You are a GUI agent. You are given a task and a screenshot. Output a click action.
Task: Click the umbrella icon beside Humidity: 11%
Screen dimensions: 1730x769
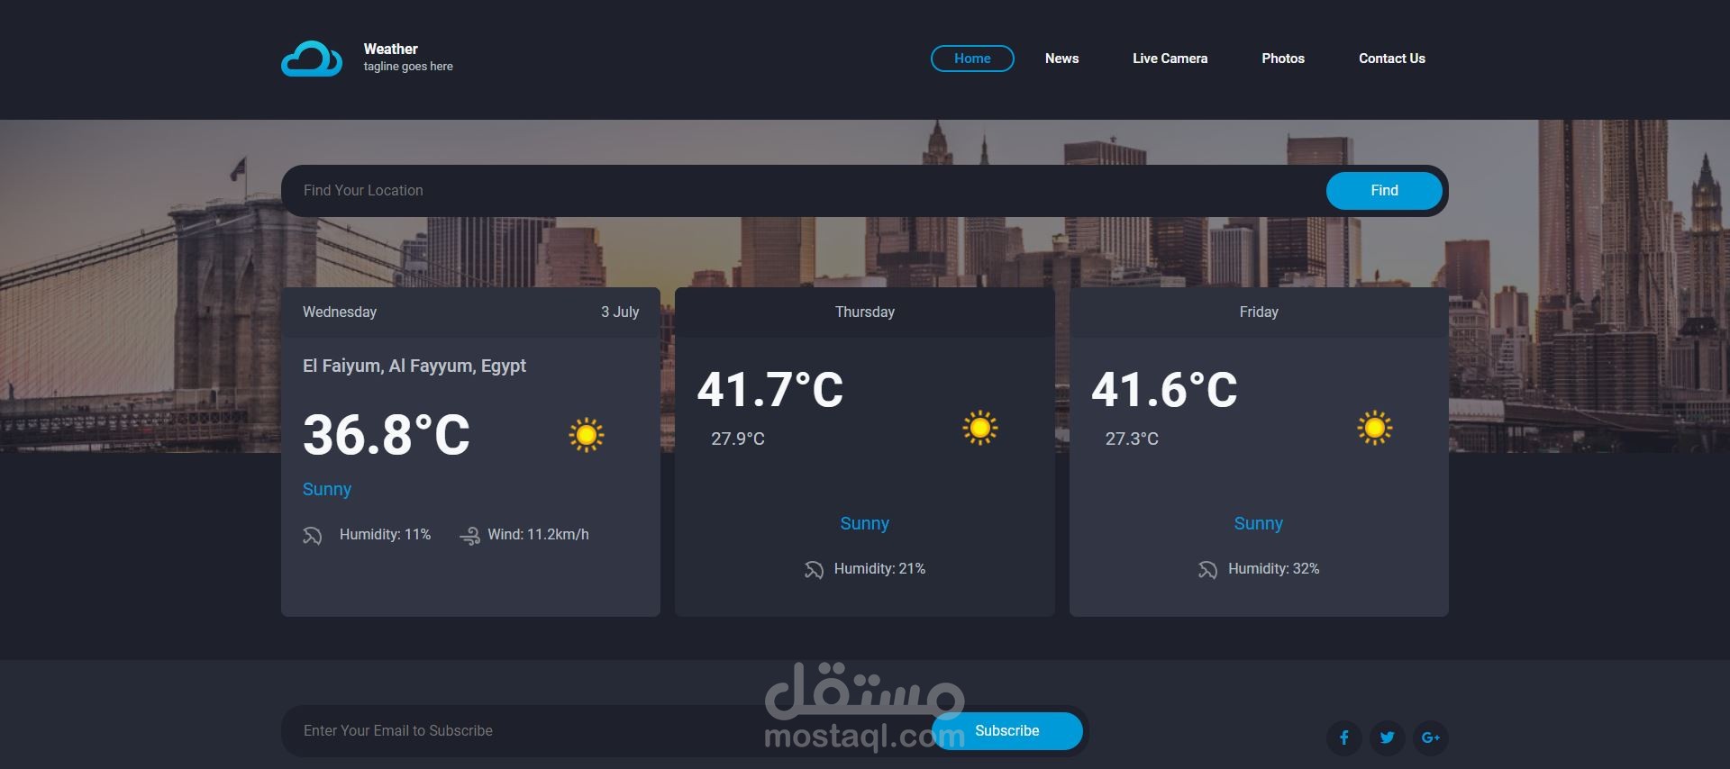[312, 536]
